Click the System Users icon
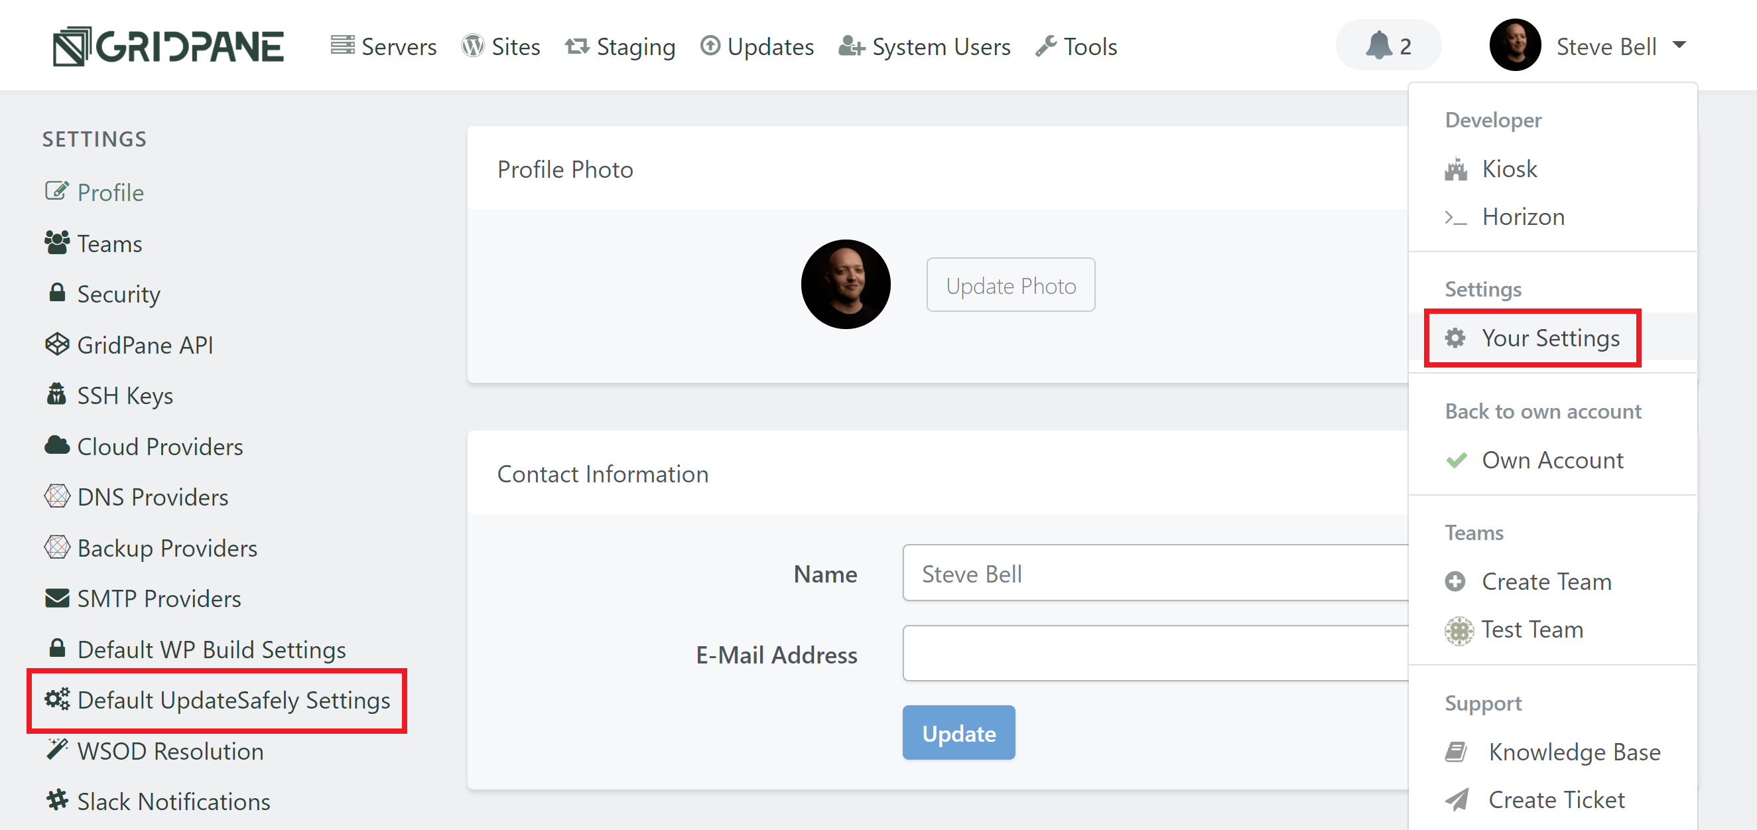 852,46
